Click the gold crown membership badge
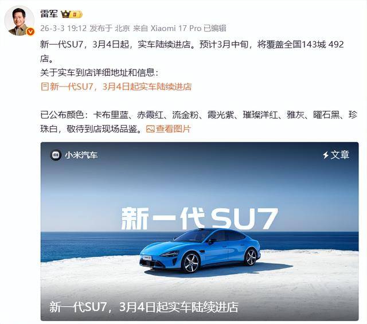 (71, 14)
